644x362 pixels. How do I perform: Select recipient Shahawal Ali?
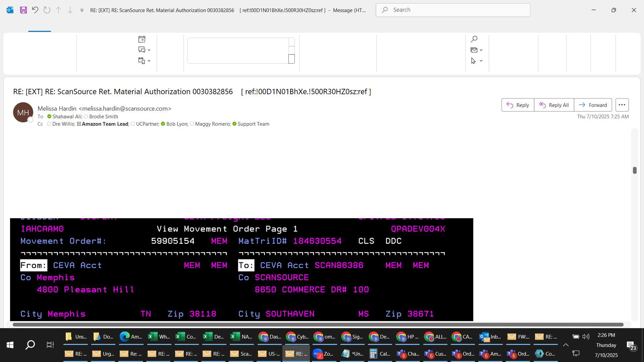(67, 117)
